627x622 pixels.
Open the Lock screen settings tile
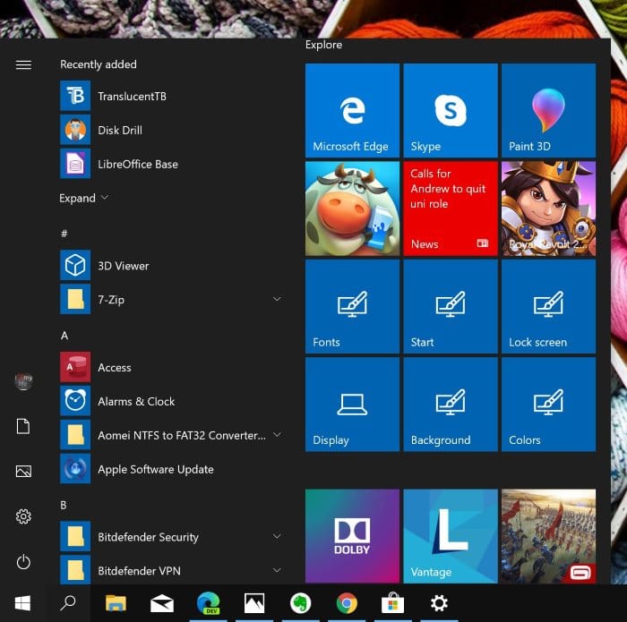(548, 306)
